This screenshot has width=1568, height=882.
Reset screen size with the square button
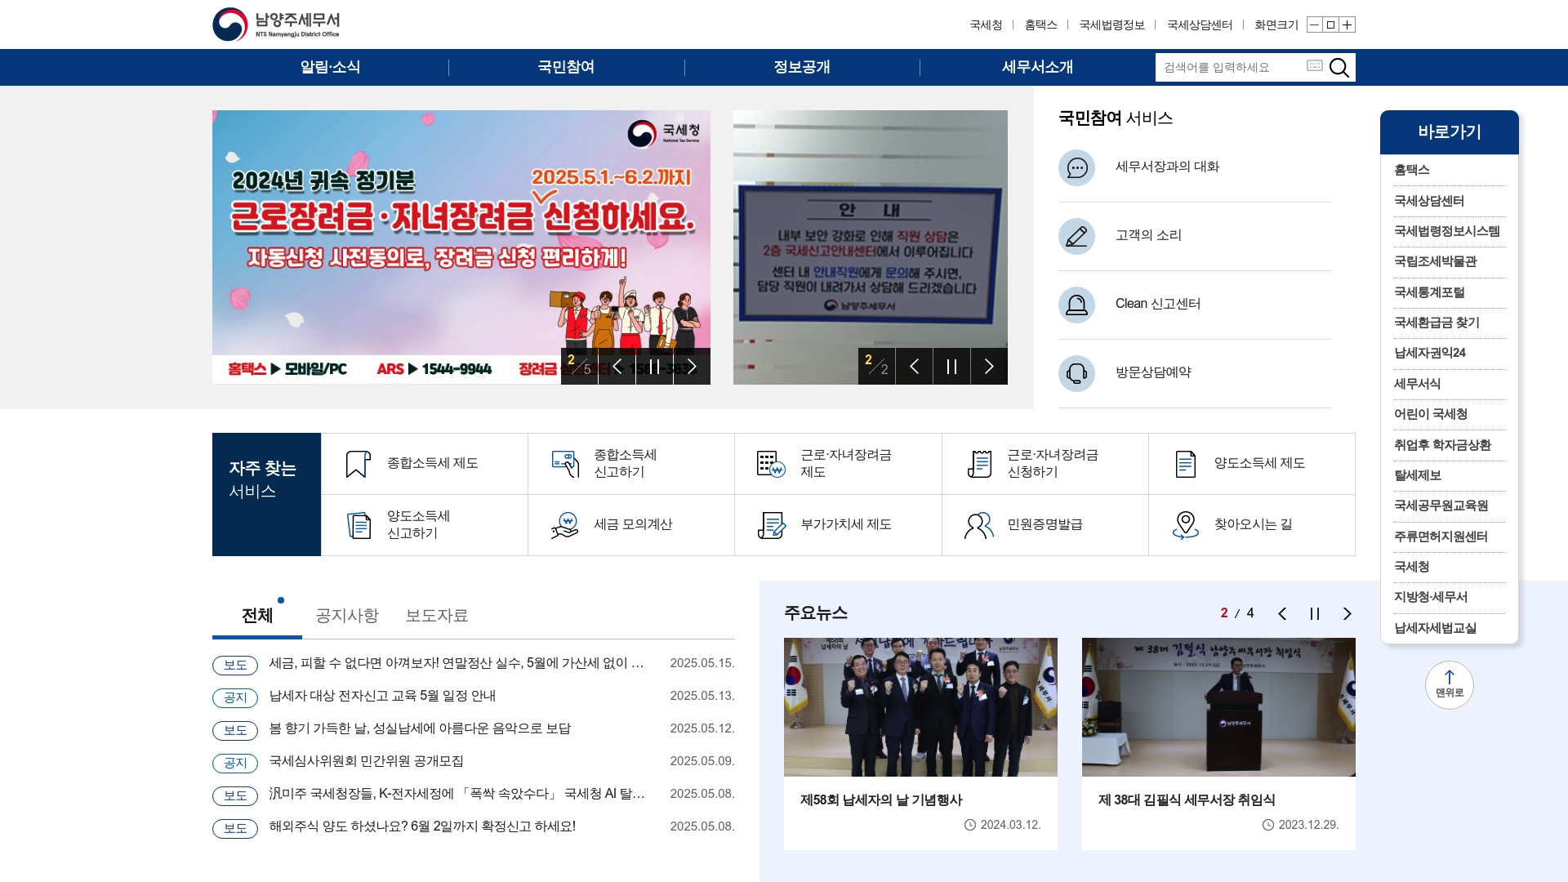pos(1330,24)
